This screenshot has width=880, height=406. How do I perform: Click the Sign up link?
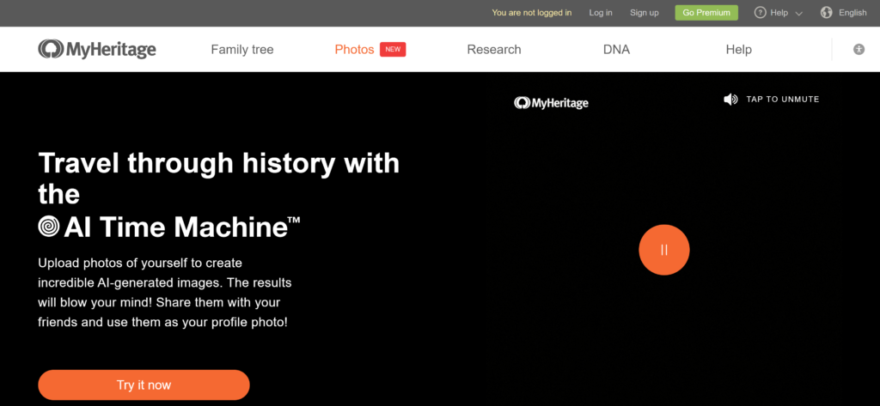pos(644,13)
